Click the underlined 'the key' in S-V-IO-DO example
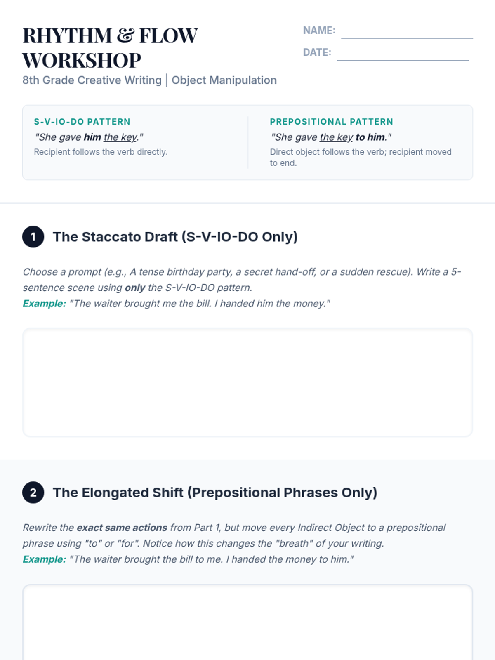 coord(120,137)
